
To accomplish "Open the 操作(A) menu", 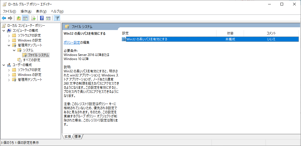I will [26, 11].
